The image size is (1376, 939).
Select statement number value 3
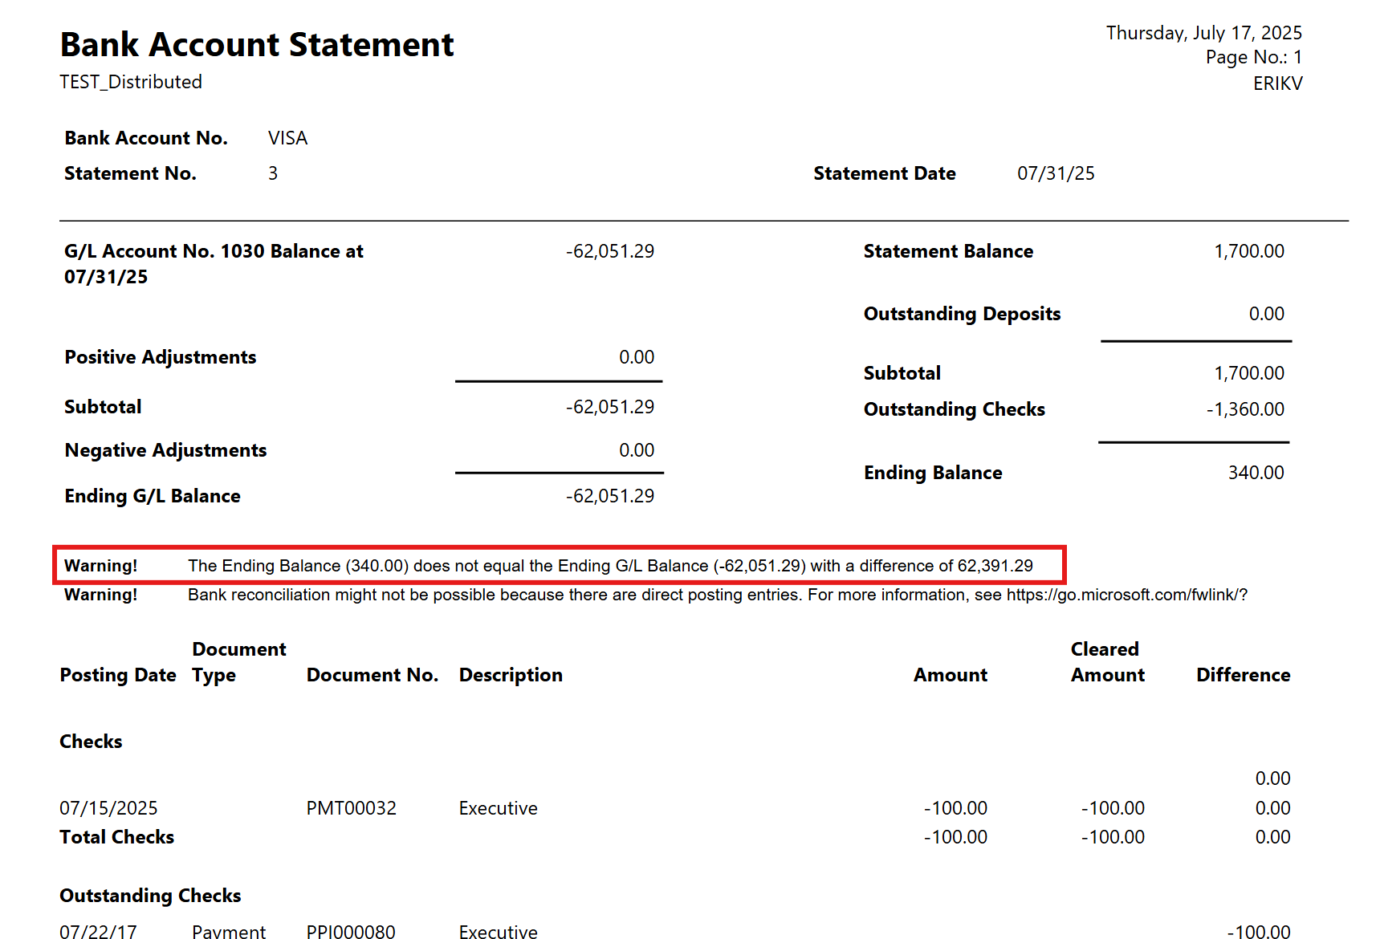pos(273,173)
